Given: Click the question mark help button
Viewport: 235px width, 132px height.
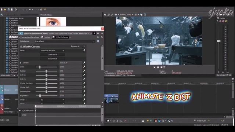Looking at the screenshot, I should click(x=85, y=47).
